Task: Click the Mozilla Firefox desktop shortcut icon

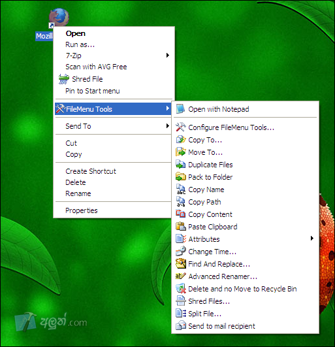Action: coord(59,18)
